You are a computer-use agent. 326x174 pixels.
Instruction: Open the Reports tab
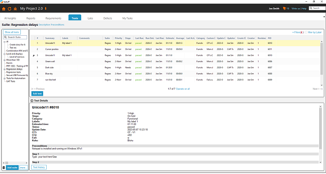coord(31,18)
